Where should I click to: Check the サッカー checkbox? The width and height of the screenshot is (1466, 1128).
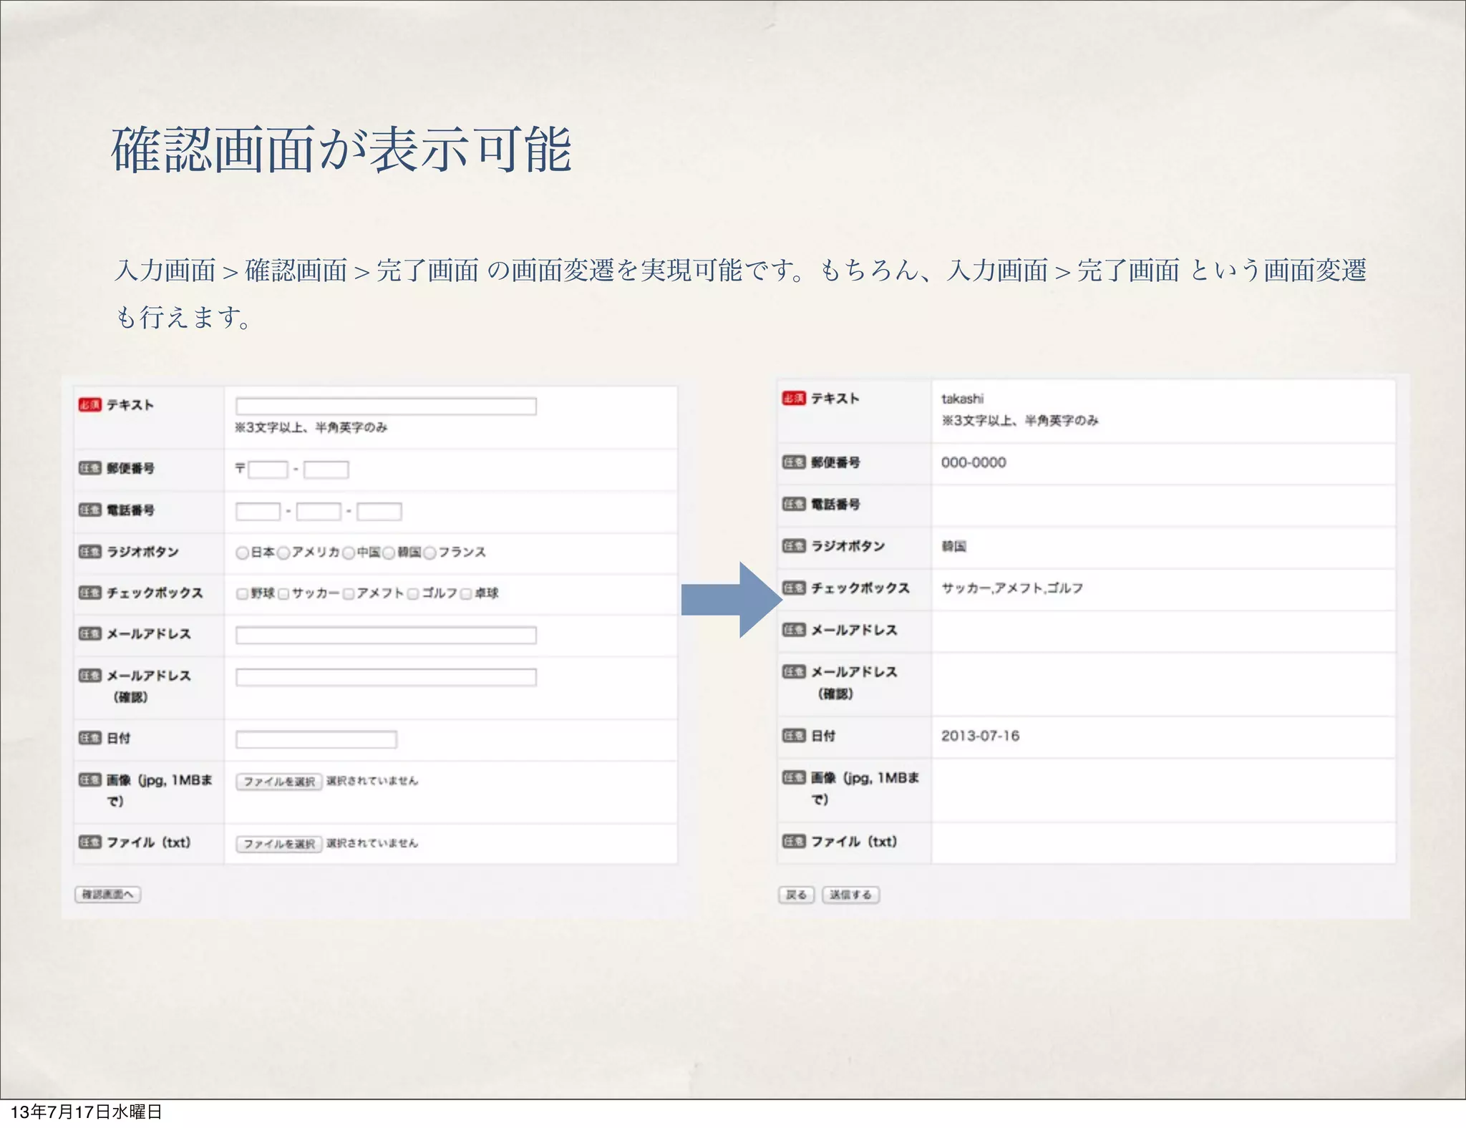tap(283, 593)
